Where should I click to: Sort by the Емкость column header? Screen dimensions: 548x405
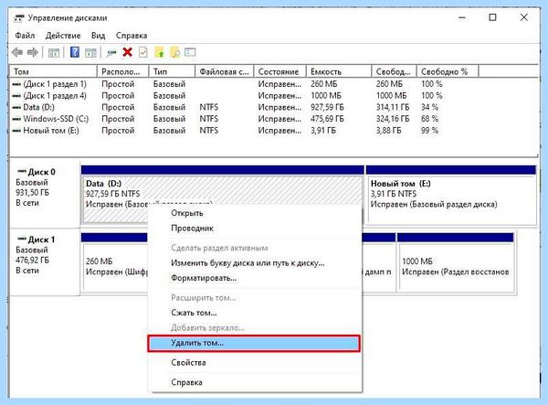pyautogui.click(x=339, y=71)
